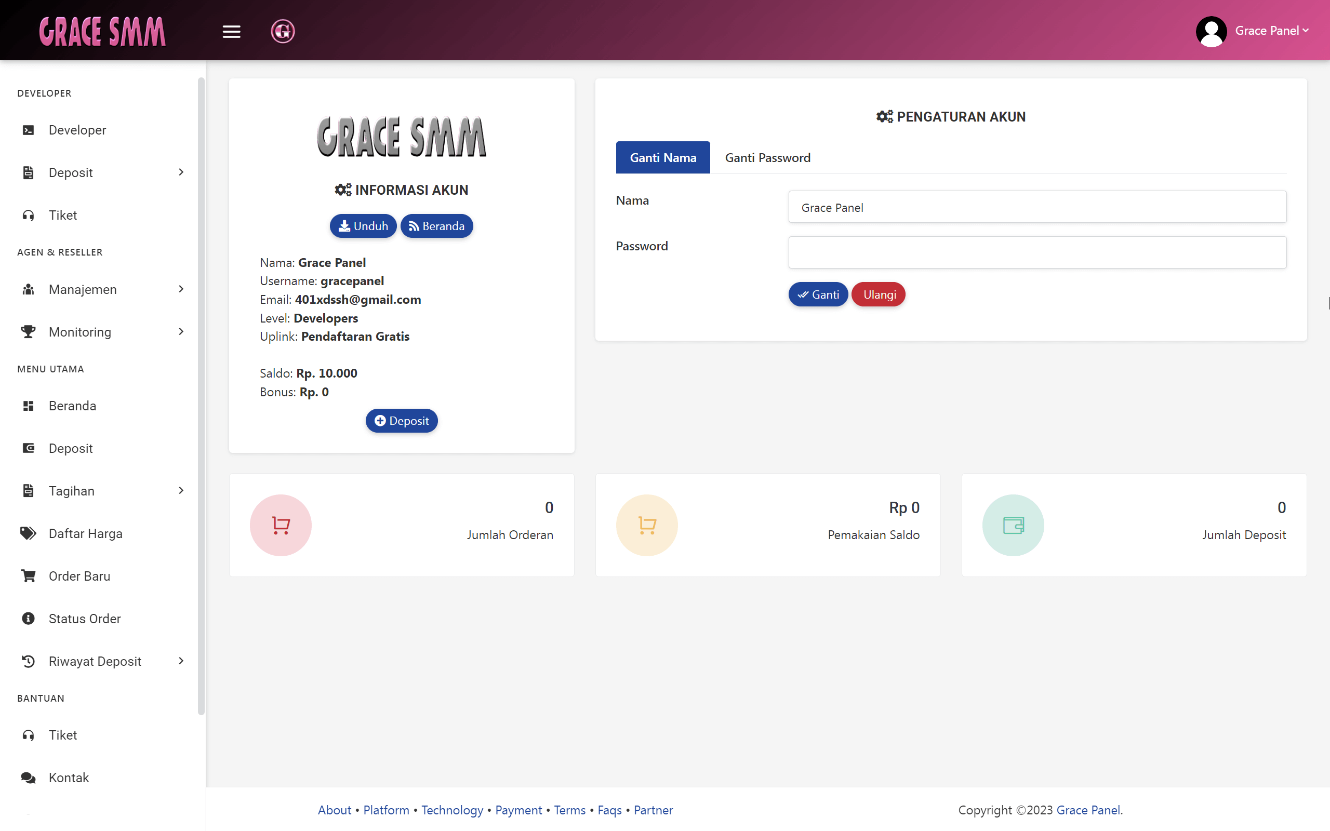Image resolution: width=1330 pixels, height=831 pixels.
Task: Open the hamburger navigation menu
Action: click(231, 31)
